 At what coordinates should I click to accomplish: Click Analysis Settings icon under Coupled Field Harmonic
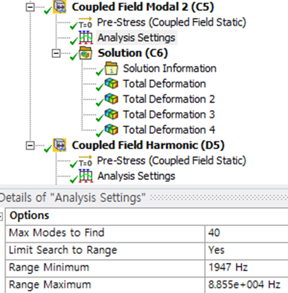[x=86, y=176]
